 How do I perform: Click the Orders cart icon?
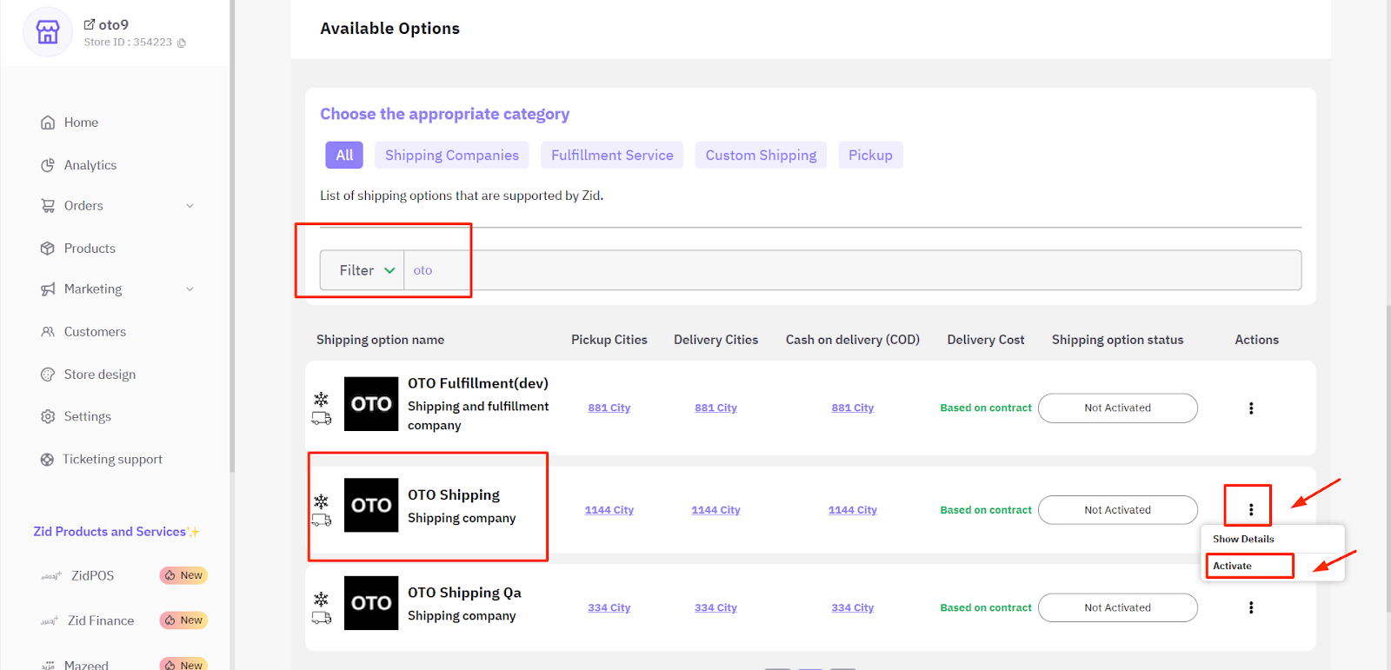point(48,206)
